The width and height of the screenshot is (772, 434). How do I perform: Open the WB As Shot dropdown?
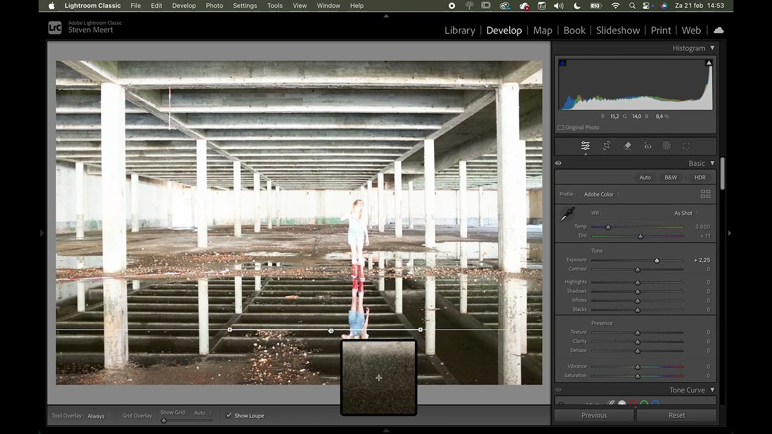[x=686, y=213]
